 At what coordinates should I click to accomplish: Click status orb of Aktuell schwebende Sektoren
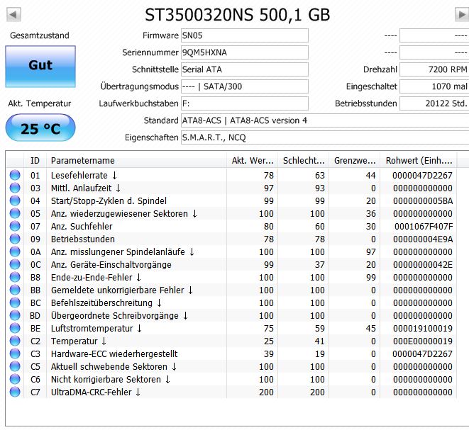tap(15, 366)
